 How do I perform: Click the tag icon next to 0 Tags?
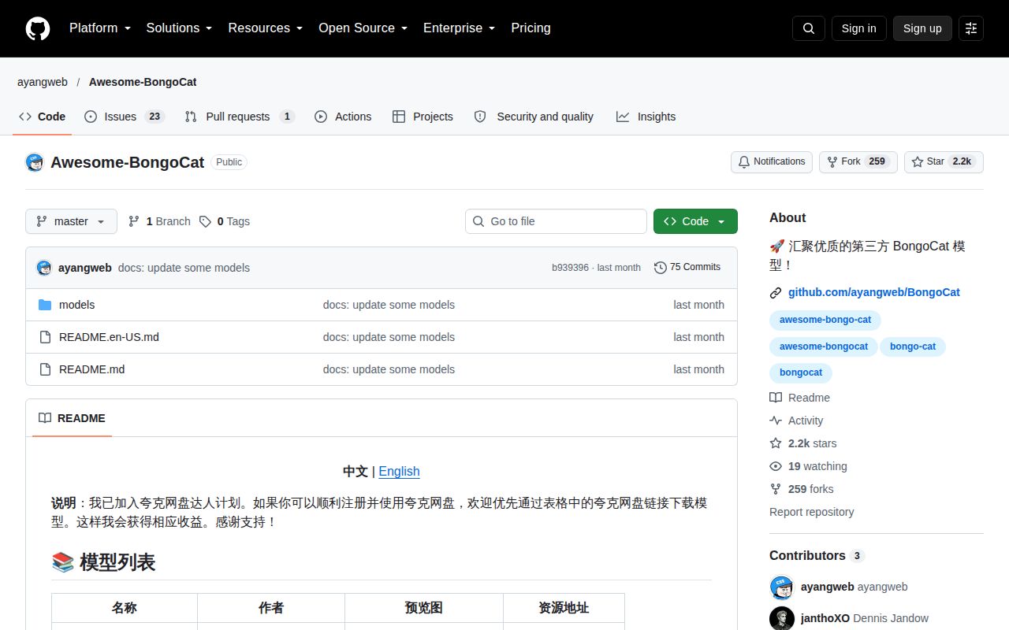tap(205, 221)
